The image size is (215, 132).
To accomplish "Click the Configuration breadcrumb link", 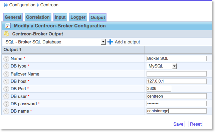I will click(x=22, y=5).
